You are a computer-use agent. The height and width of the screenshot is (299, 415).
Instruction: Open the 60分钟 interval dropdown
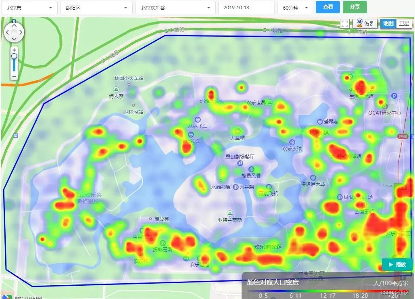295,8
